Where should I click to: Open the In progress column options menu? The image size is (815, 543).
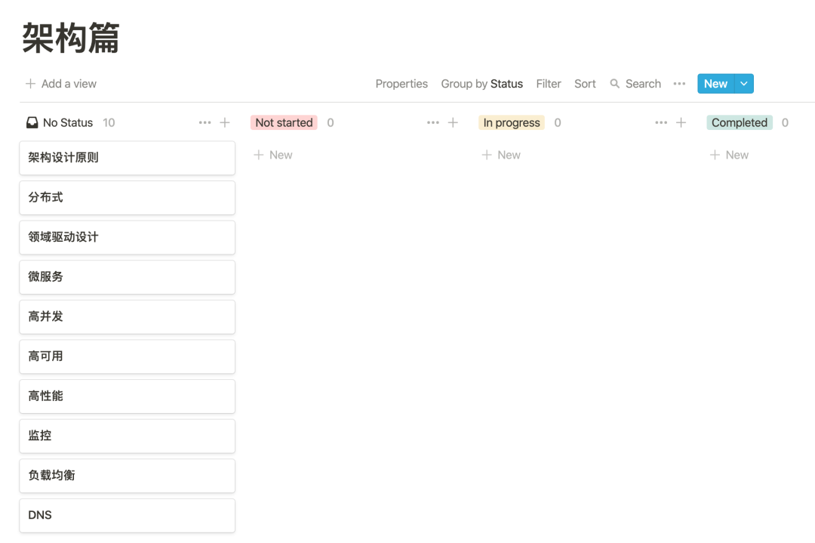[x=661, y=123]
